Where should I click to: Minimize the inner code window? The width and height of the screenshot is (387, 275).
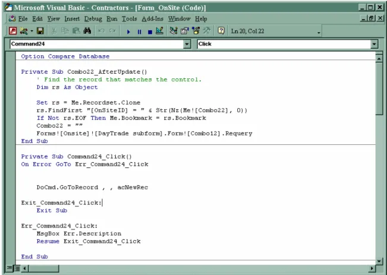364,18
